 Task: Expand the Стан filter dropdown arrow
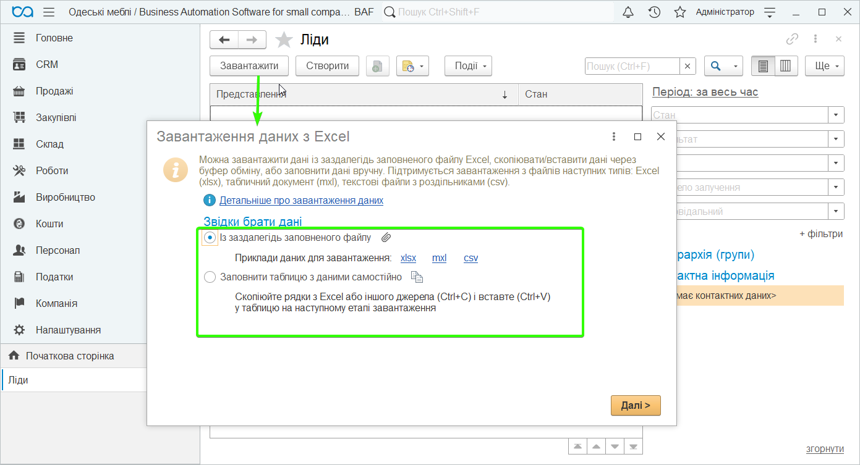tap(837, 115)
